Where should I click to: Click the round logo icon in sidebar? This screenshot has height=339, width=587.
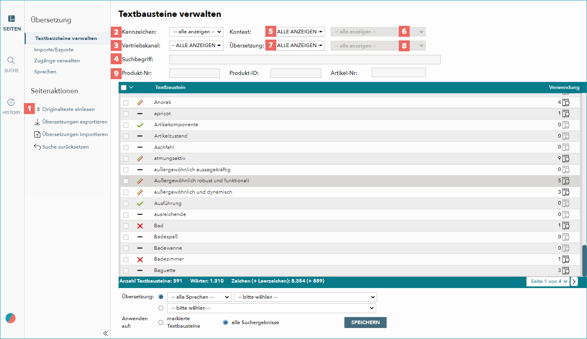(11, 318)
